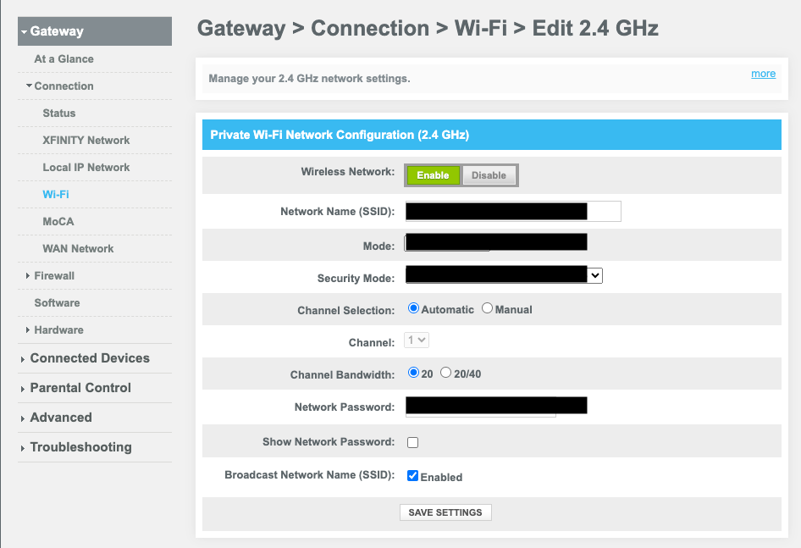Uncheck Broadcast Network Name Enabled

(x=413, y=476)
